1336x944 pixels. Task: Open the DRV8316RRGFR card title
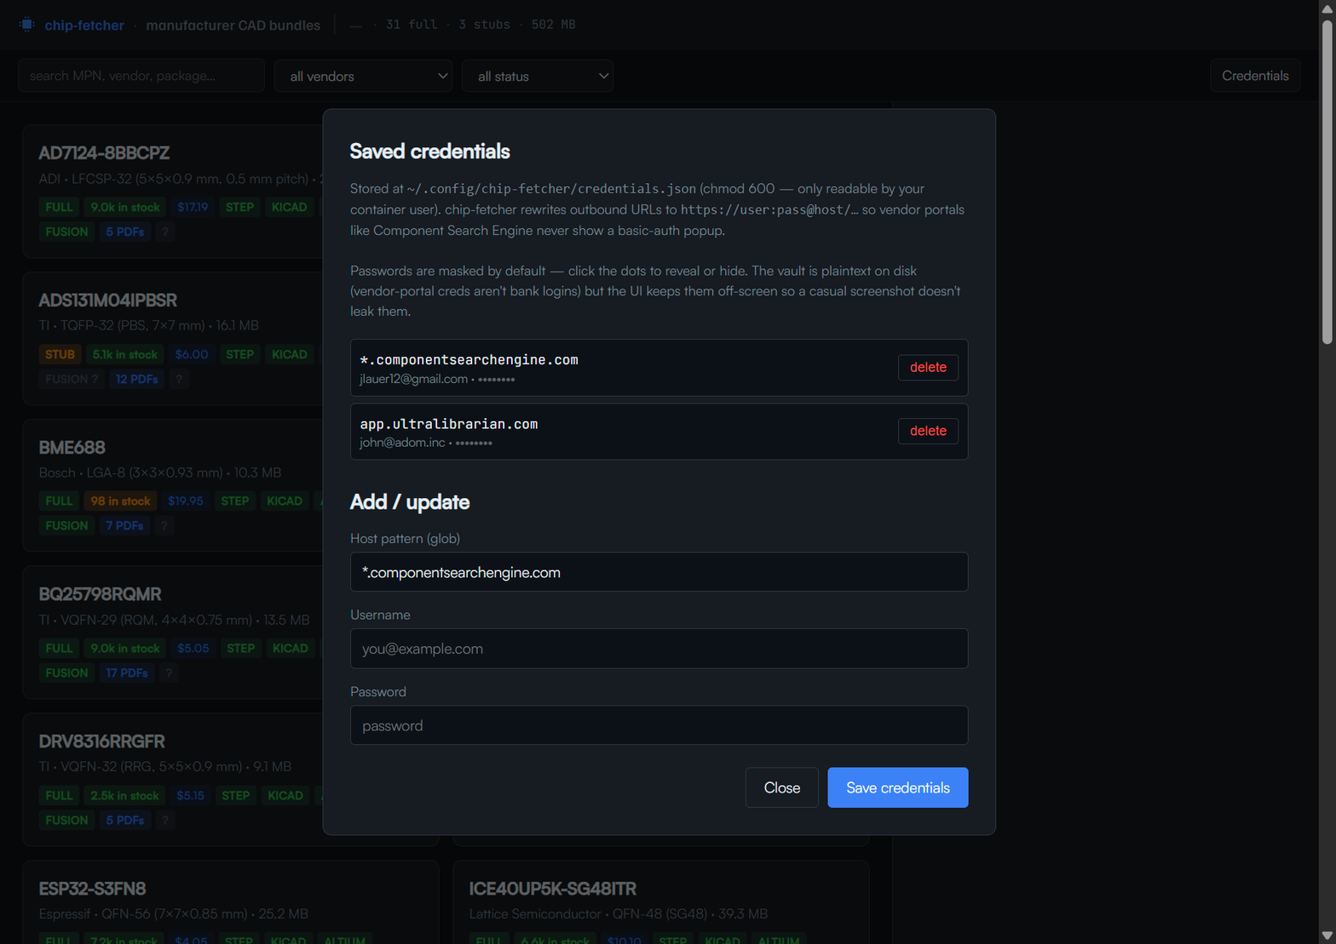point(101,741)
